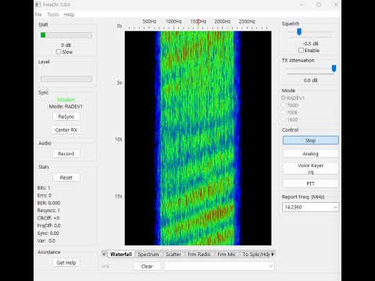Open the Report Freq. dropdown
Viewport: 375px width, 281px height.
pos(335,207)
